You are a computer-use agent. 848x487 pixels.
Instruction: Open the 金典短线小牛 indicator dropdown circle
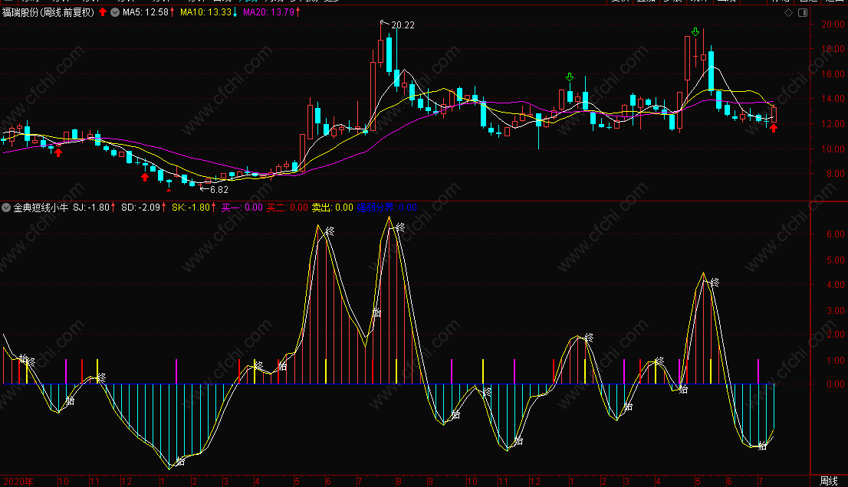point(6,208)
